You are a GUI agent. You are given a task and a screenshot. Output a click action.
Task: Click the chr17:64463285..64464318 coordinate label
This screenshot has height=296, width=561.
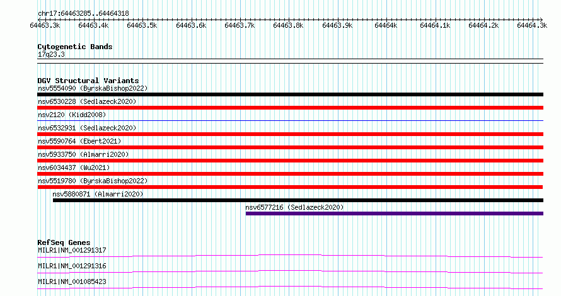(x=83, y=14)
